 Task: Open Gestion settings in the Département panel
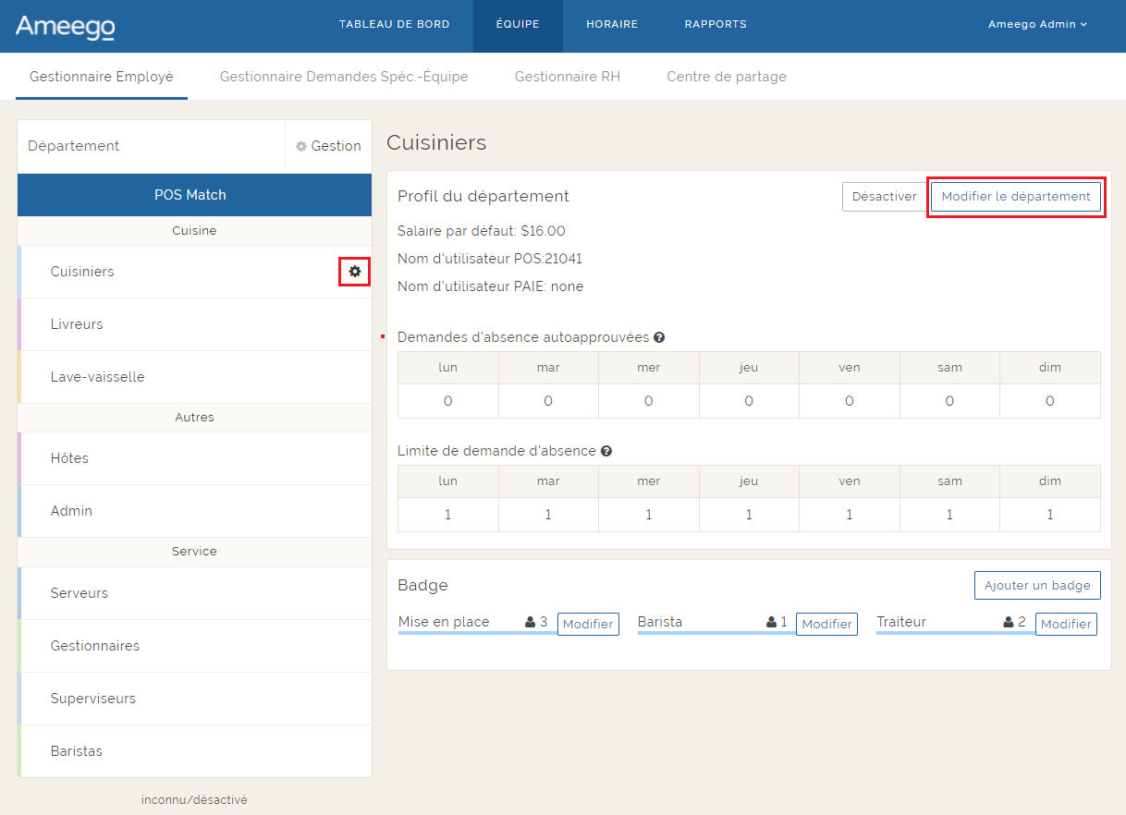[328, 146]
